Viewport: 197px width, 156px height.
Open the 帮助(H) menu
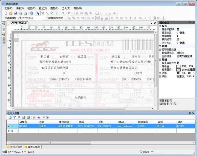pos(77,8)
